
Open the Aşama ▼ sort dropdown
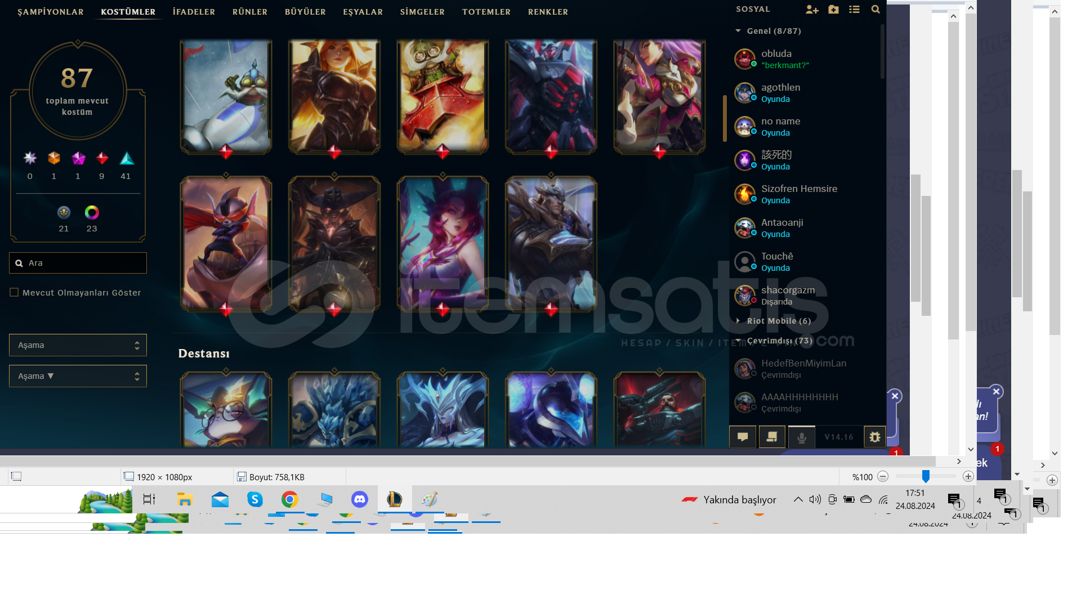[x=78, y=376]
